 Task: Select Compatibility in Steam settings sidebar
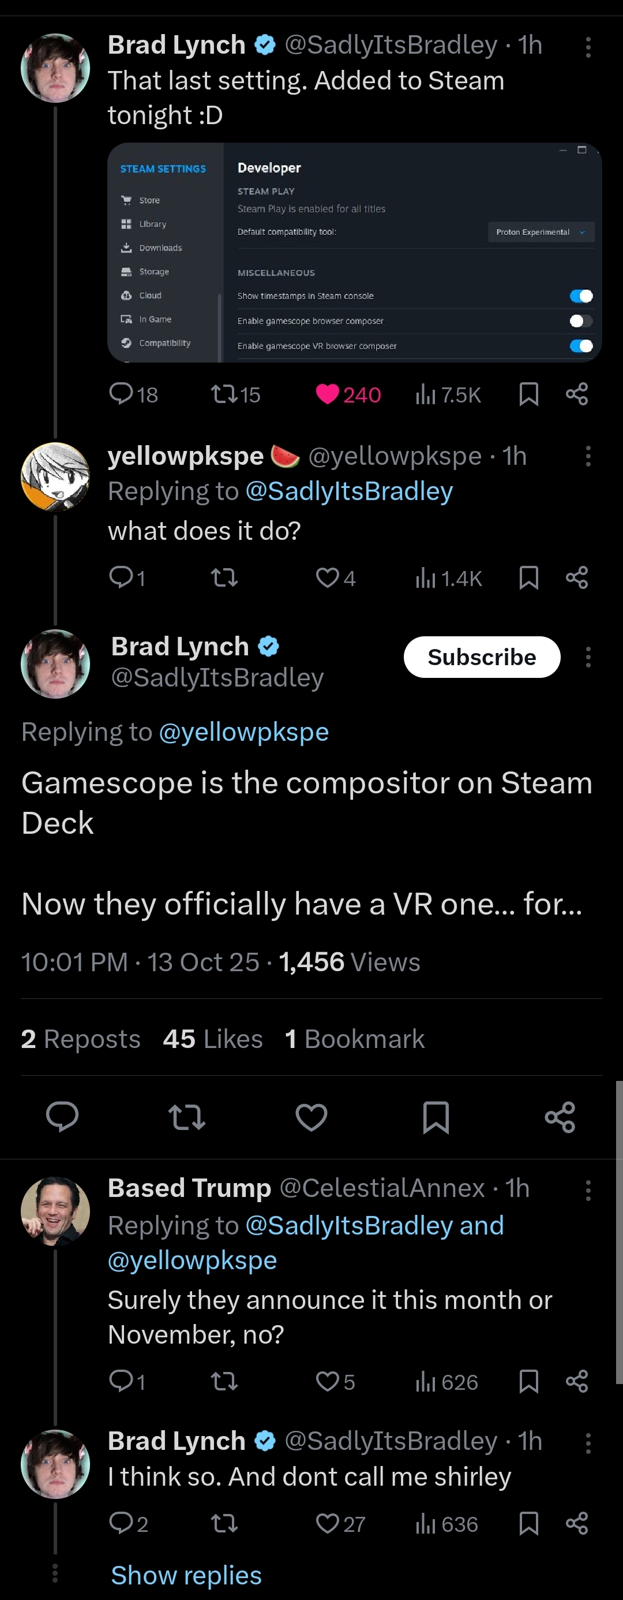164,343
